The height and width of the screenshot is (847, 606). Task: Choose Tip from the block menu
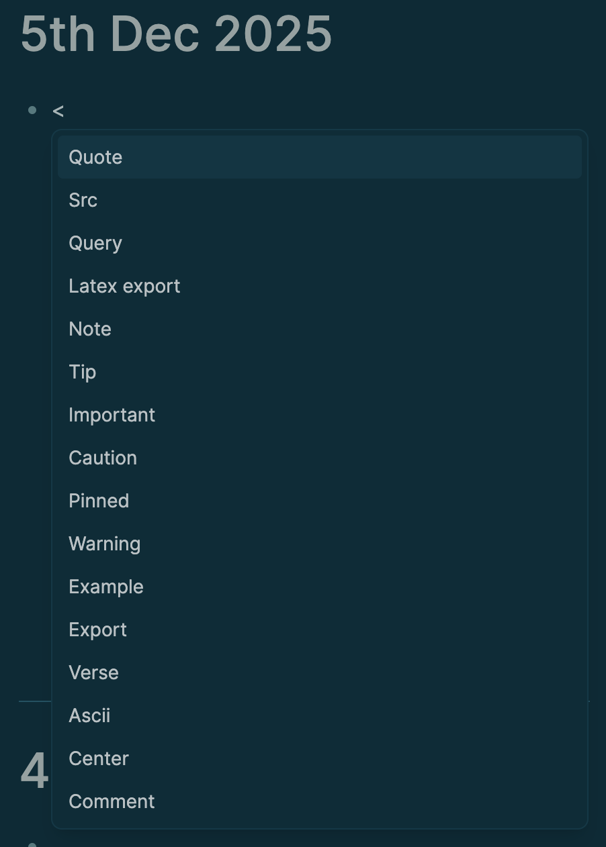point(83,372)
